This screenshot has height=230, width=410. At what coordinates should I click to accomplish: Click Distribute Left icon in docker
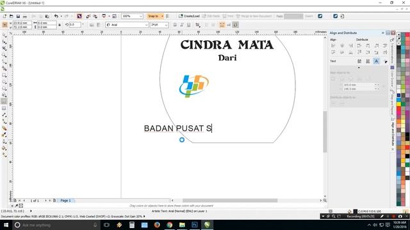pyautogui.click(x=359, y=45)
